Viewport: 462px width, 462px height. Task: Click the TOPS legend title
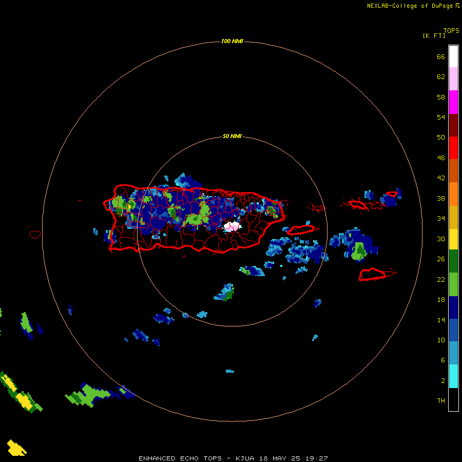click(x=451, y=30)
